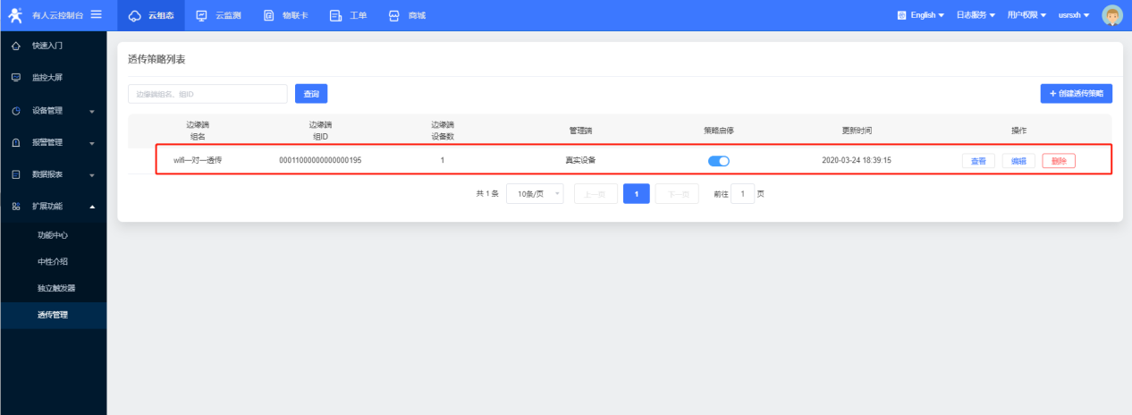Expand the 设备管理 sidebar menu
Image resolution: width=1132 pixels, height=415 pixels.
(54, 111)
